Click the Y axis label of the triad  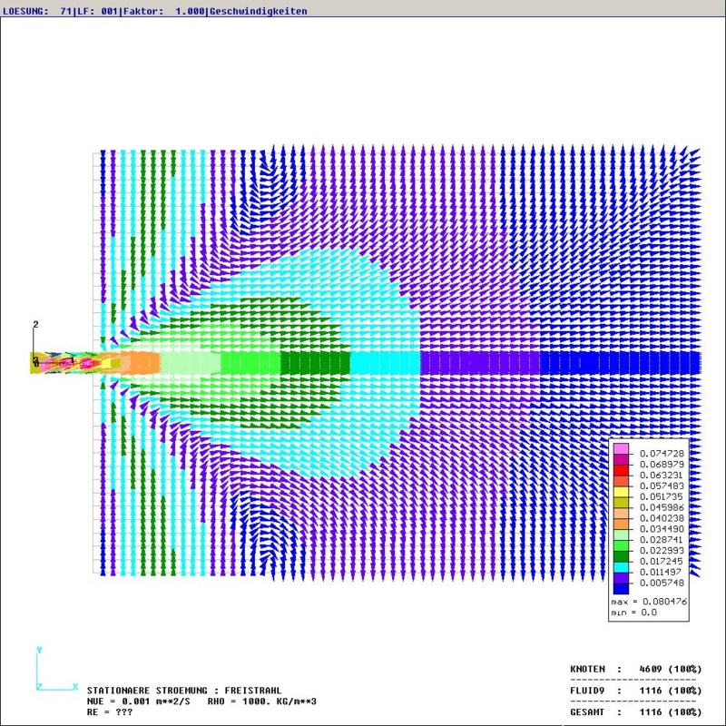(x=39, y=650)
